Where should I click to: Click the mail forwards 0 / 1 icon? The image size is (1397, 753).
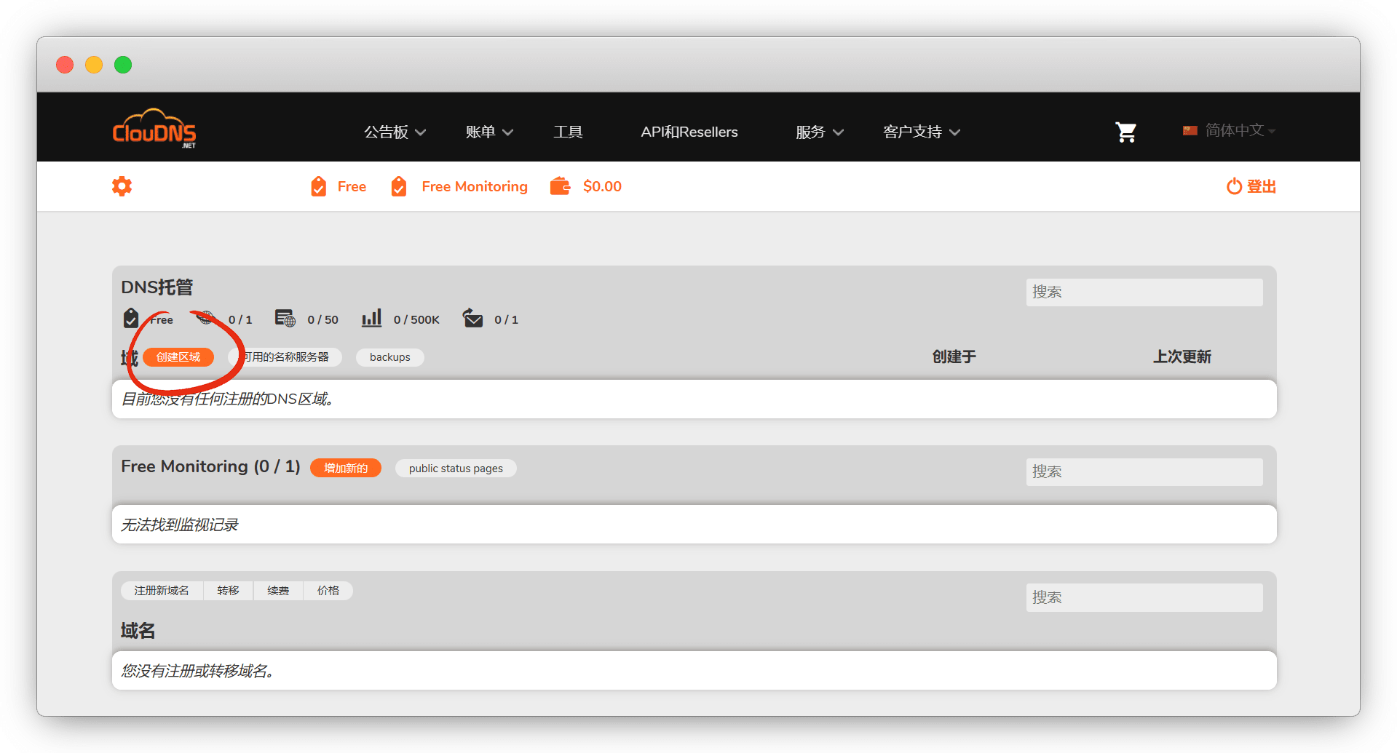pos(472,319)
